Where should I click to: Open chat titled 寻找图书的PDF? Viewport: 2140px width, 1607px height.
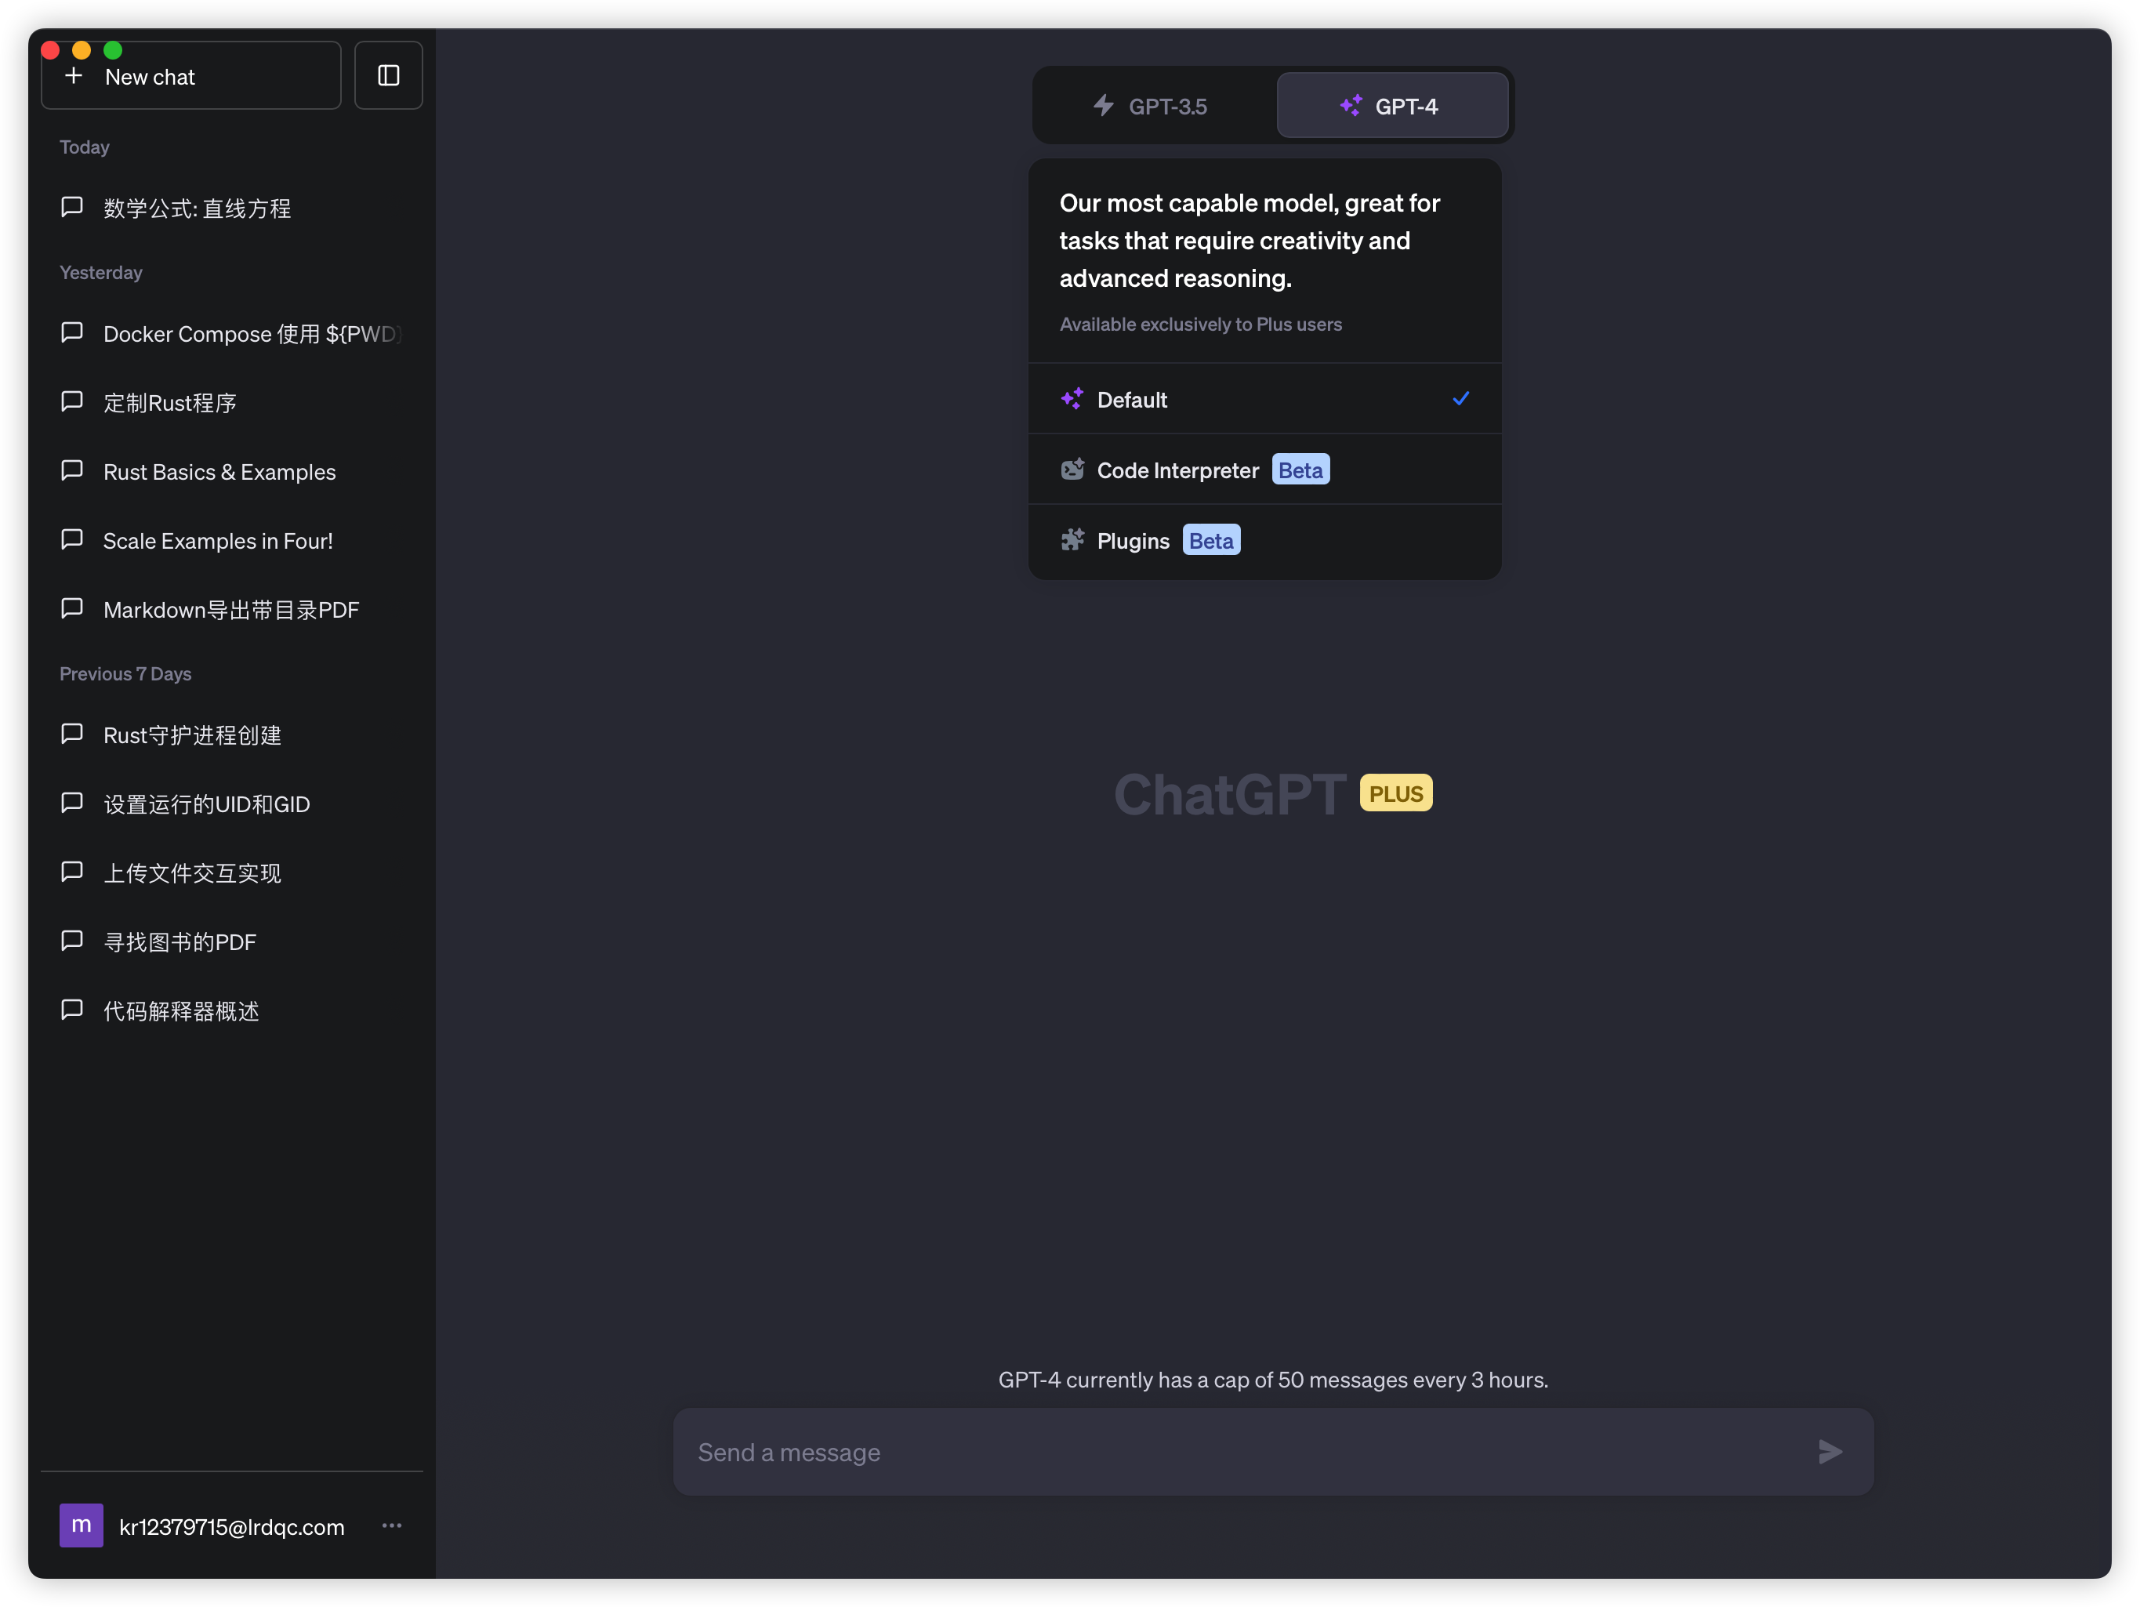232,941
